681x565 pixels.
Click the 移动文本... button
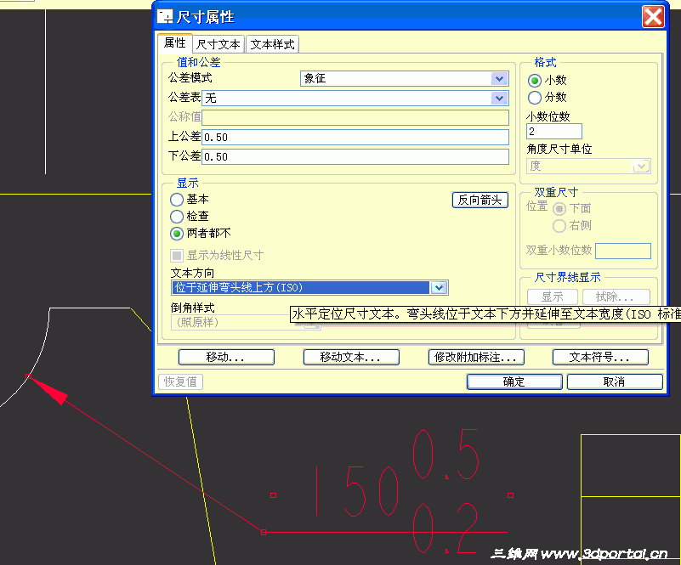click(351, 357)
